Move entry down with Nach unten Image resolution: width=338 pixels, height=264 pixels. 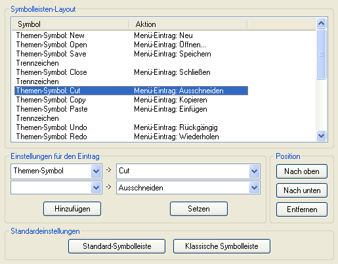pyautogui.click(x=302, y=190)
